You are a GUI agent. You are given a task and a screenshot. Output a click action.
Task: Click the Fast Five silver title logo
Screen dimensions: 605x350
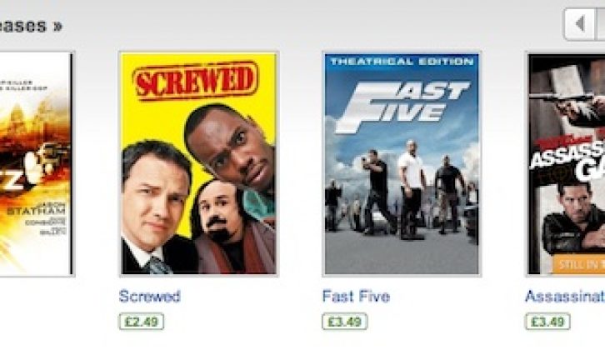pos(402,107)
